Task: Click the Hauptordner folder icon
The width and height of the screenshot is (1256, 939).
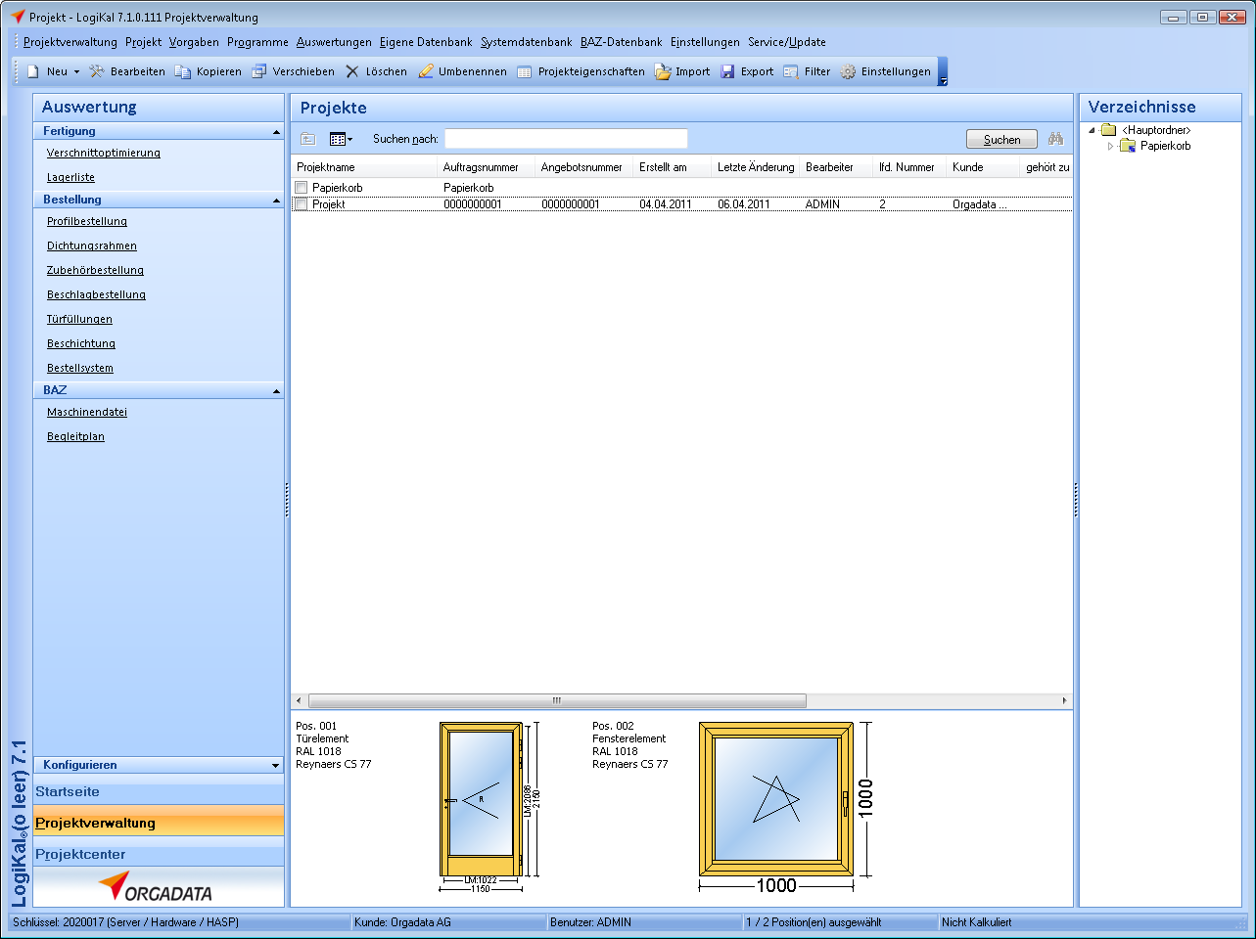Action: [1109, 130]
